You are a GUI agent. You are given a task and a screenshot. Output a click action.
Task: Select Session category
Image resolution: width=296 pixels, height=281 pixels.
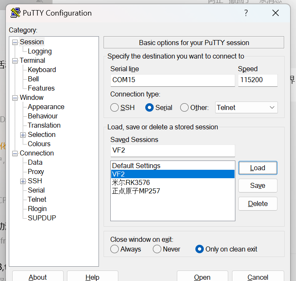(32, 42)
